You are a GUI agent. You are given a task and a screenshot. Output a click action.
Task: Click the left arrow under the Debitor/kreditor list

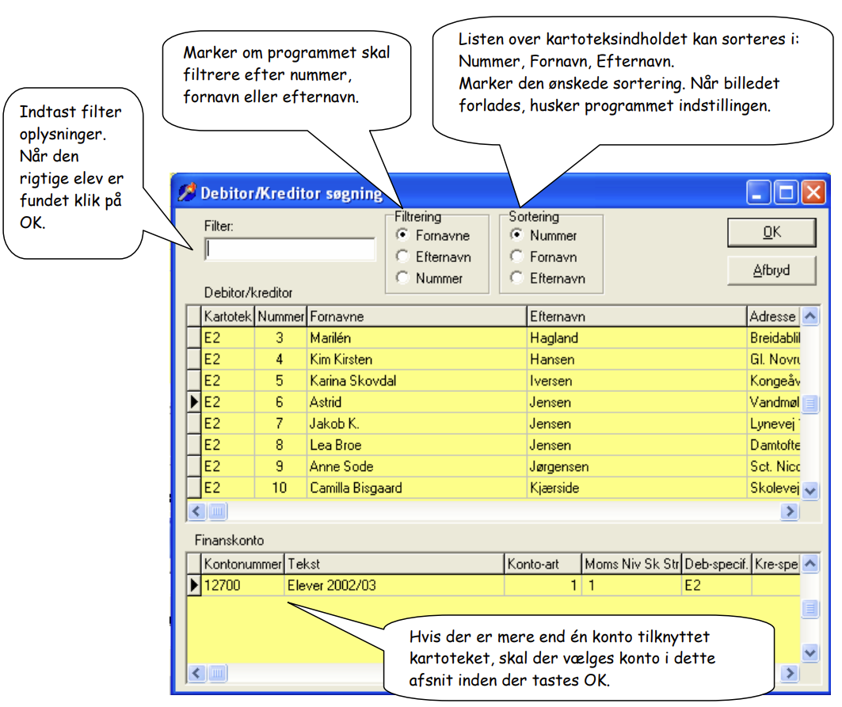pos(196,511)
